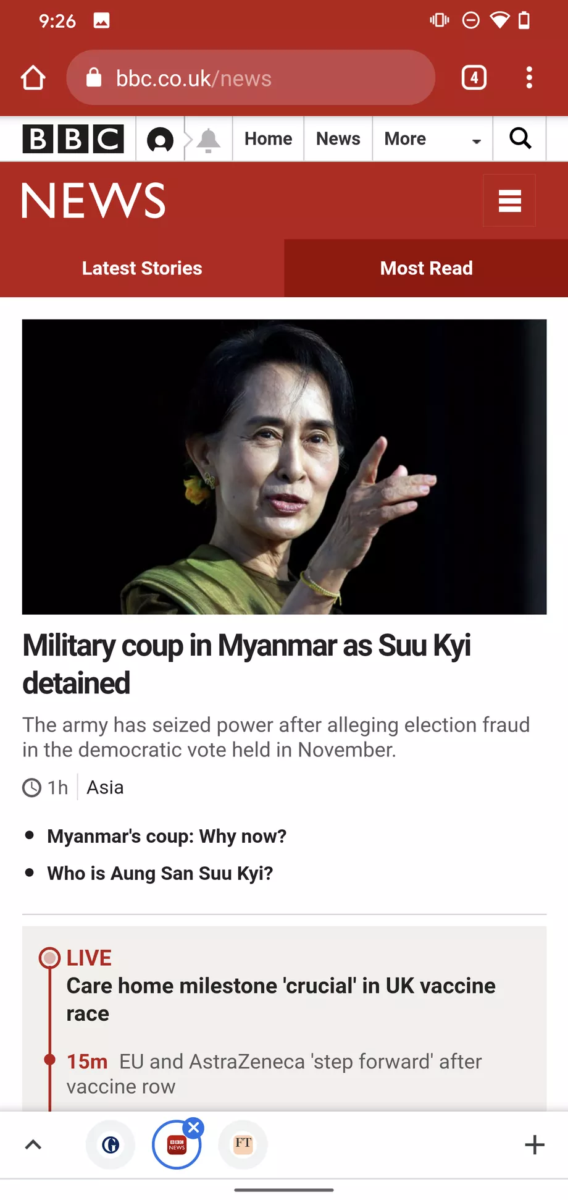
Task: Add a new tab with plus button
Action: pyautogui.click(x=535, y=1144)
